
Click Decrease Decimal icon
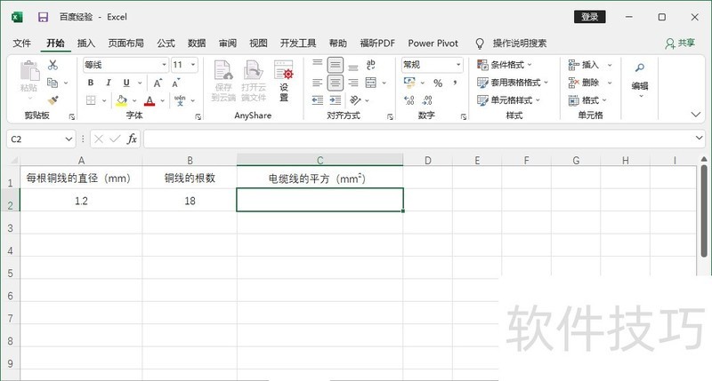pos(427,100)
